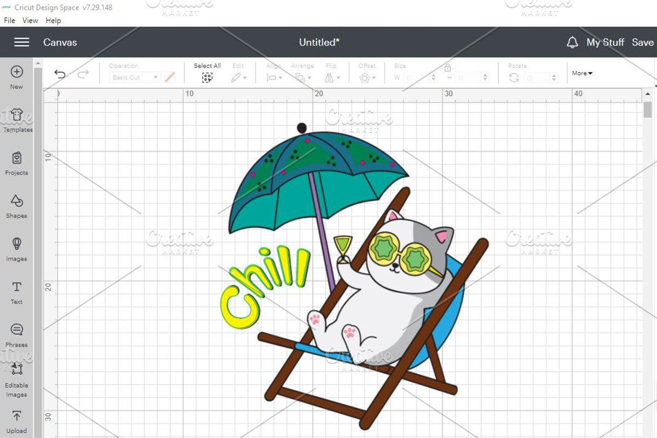
Task: Undo the last action
Action: point(60,74)
